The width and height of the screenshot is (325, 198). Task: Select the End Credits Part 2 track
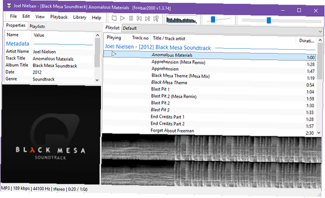pos(167,123)
